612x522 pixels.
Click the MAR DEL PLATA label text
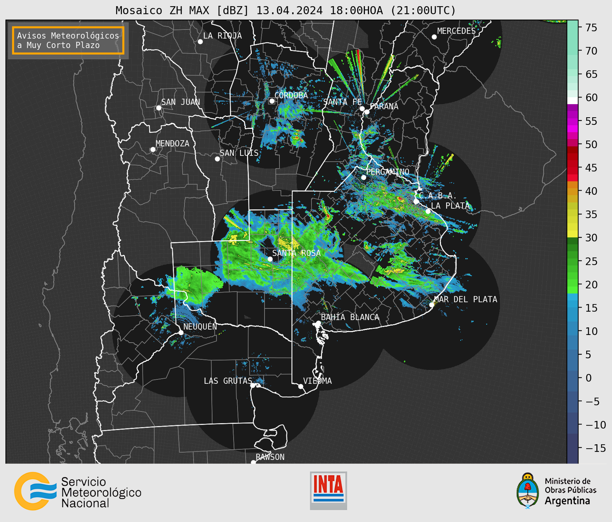pos(465,299)
